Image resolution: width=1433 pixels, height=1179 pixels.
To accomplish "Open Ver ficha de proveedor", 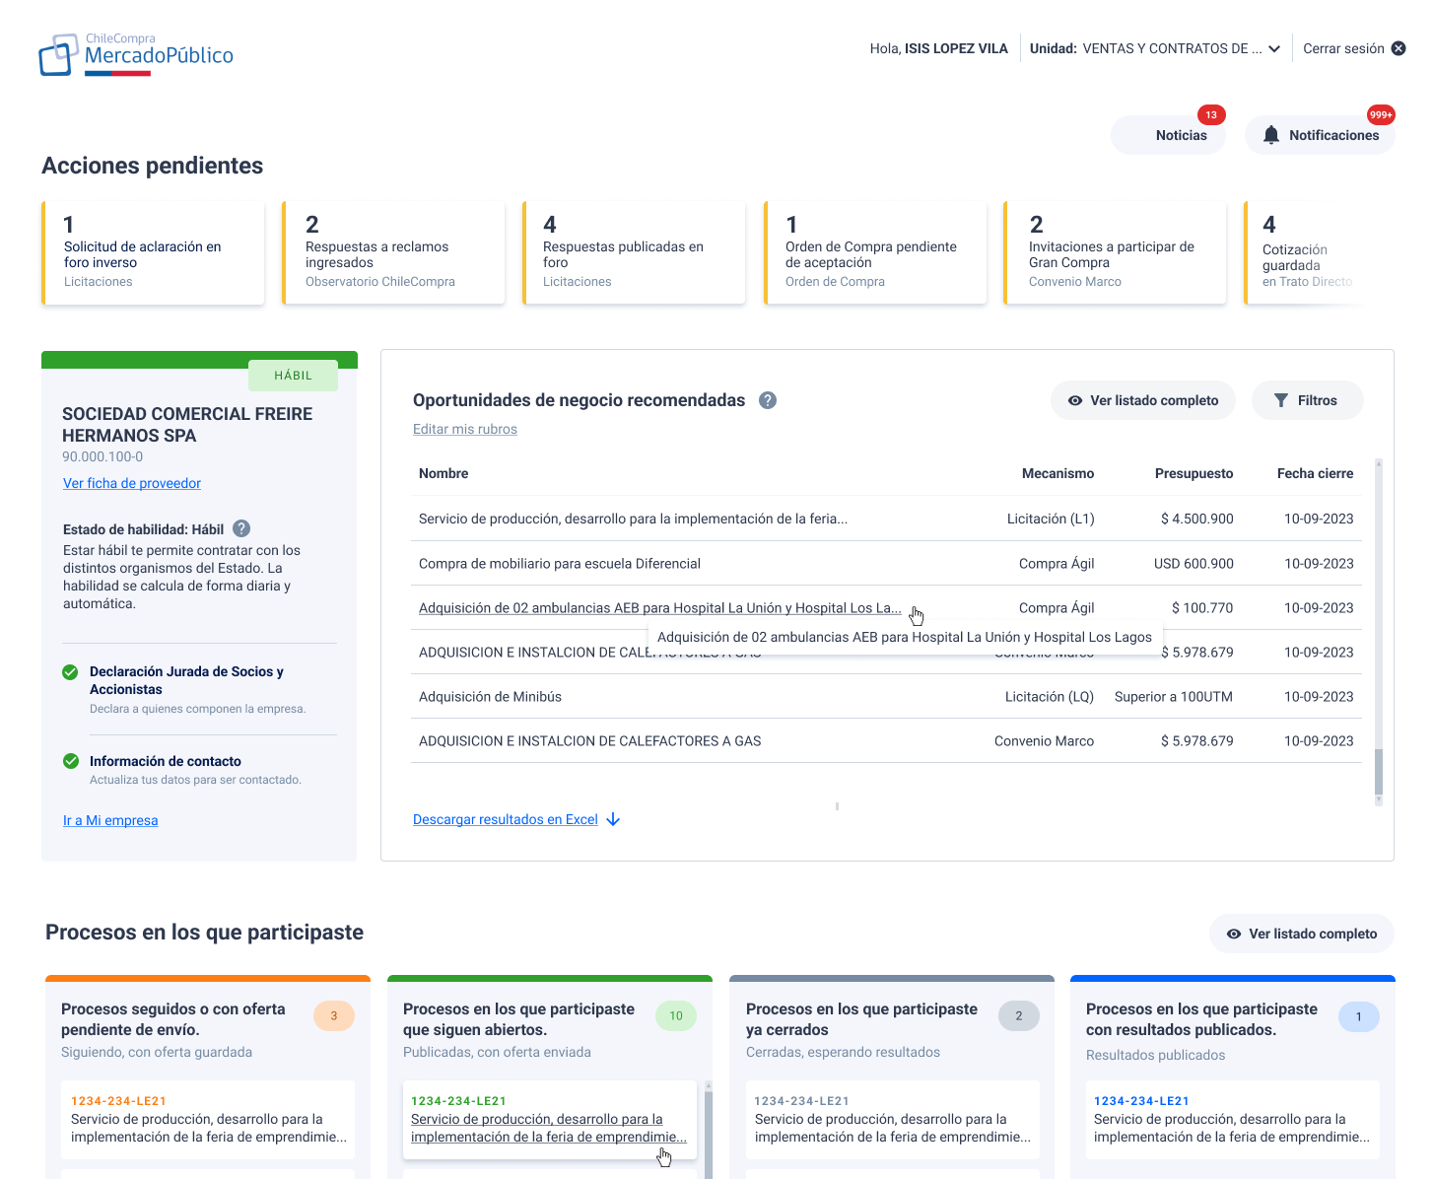I will [131, 483].
